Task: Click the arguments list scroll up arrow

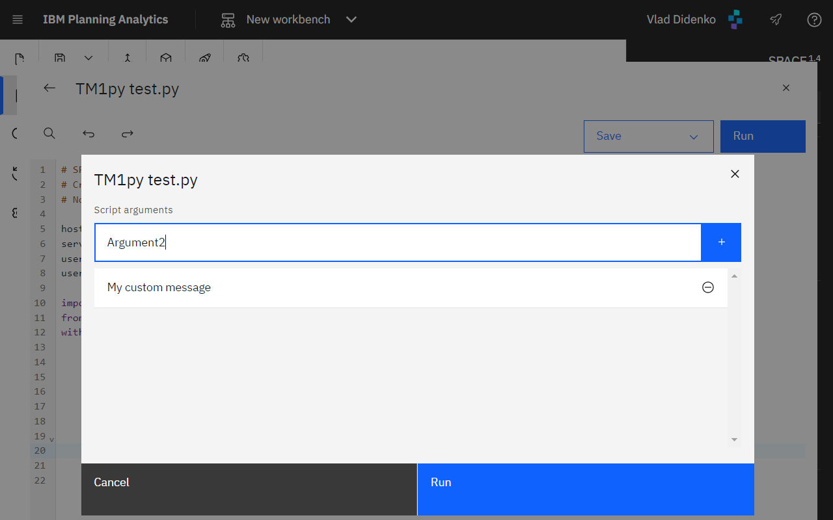Action: pyautogui.click(x=735, y=276)
